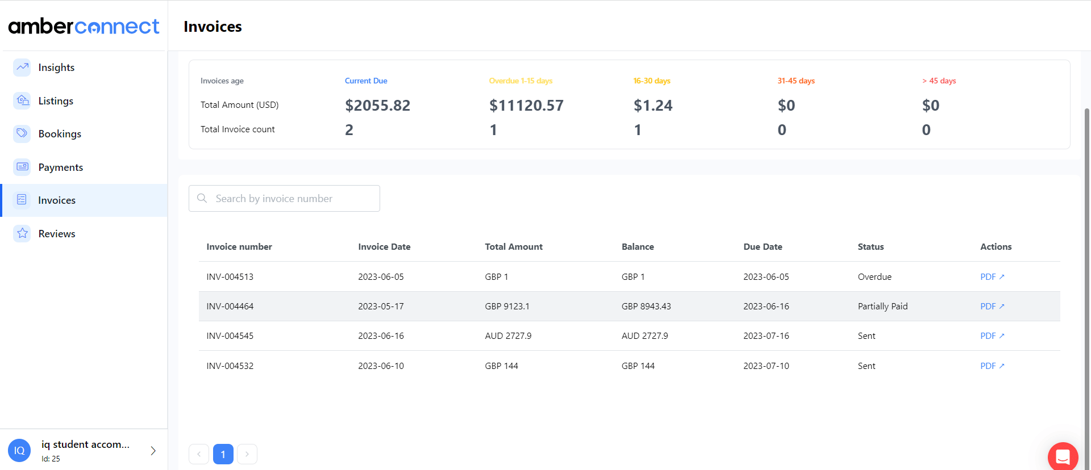
Task: Click the Insights chart icon in sidebar
Action: tap(22, 68)
